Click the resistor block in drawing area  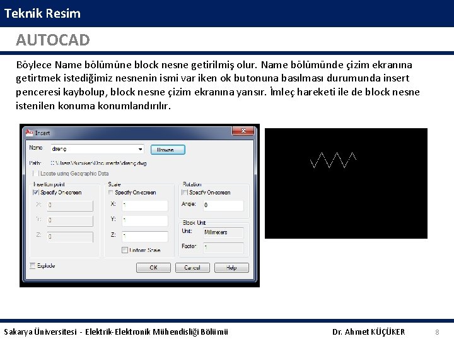(333, 160)
